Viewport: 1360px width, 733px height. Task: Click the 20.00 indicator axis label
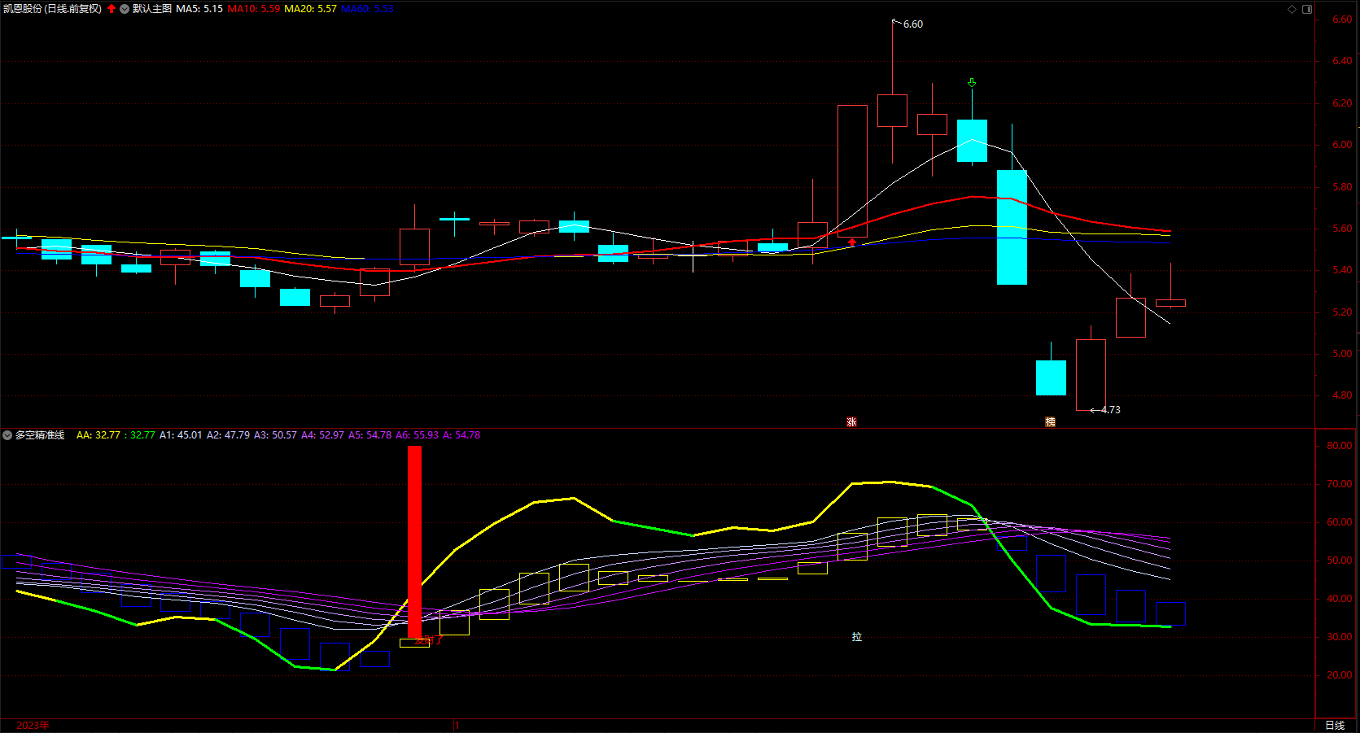1340,675
